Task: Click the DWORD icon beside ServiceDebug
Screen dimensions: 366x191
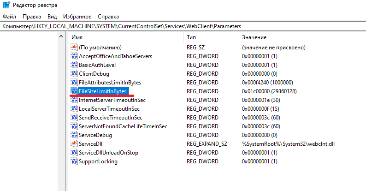Action: [x=74, y=135]
